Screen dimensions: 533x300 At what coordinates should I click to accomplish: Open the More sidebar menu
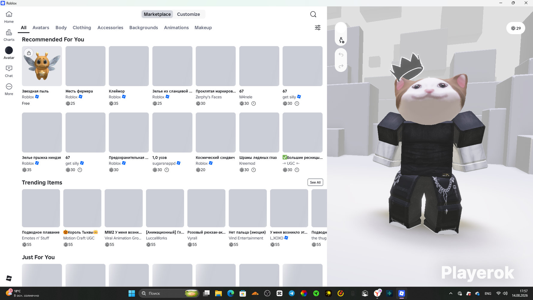(x=9, y=89)
